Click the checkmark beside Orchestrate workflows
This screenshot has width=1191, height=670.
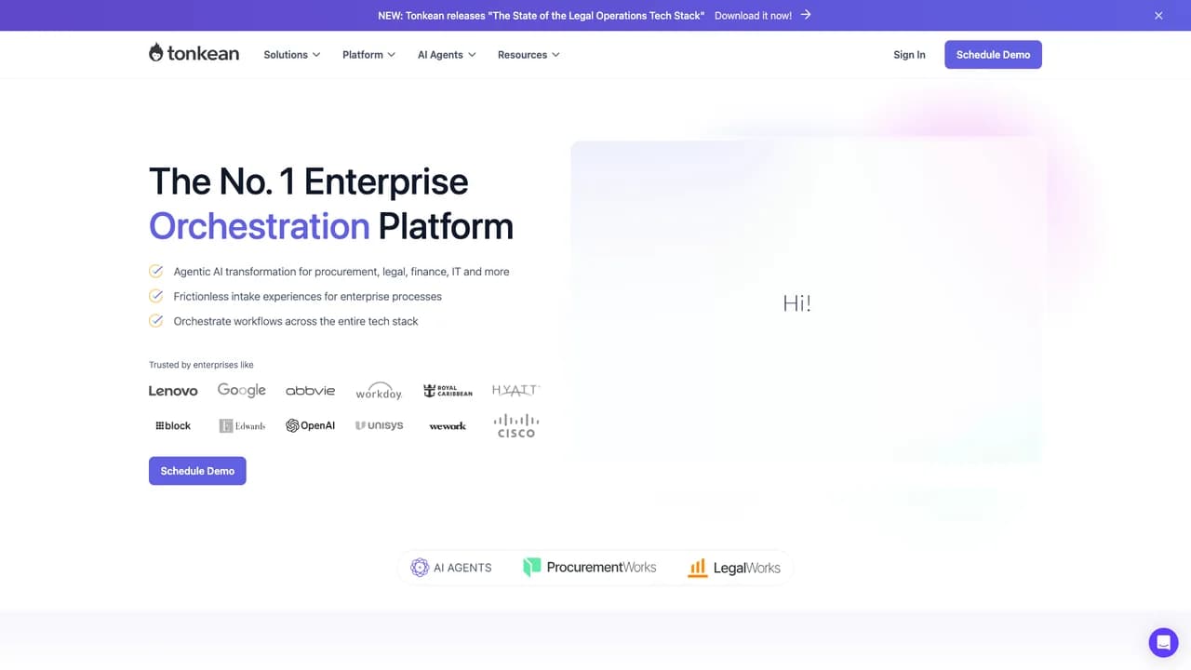[156, 321]
